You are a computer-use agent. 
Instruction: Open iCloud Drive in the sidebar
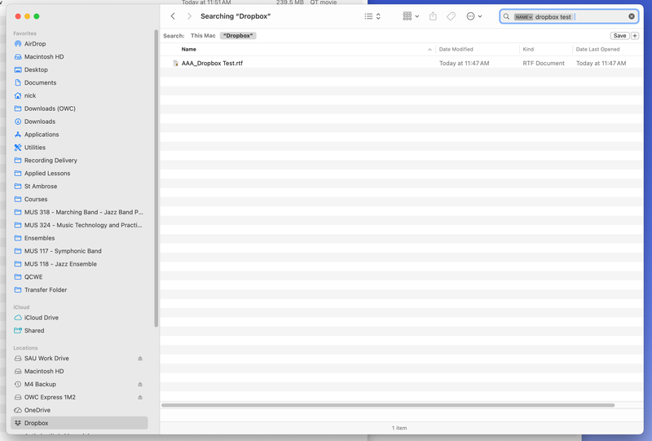coord(41,318)
